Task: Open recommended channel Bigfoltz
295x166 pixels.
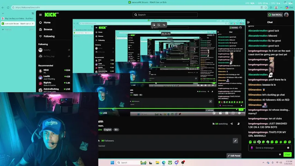Action: point(54,84)
